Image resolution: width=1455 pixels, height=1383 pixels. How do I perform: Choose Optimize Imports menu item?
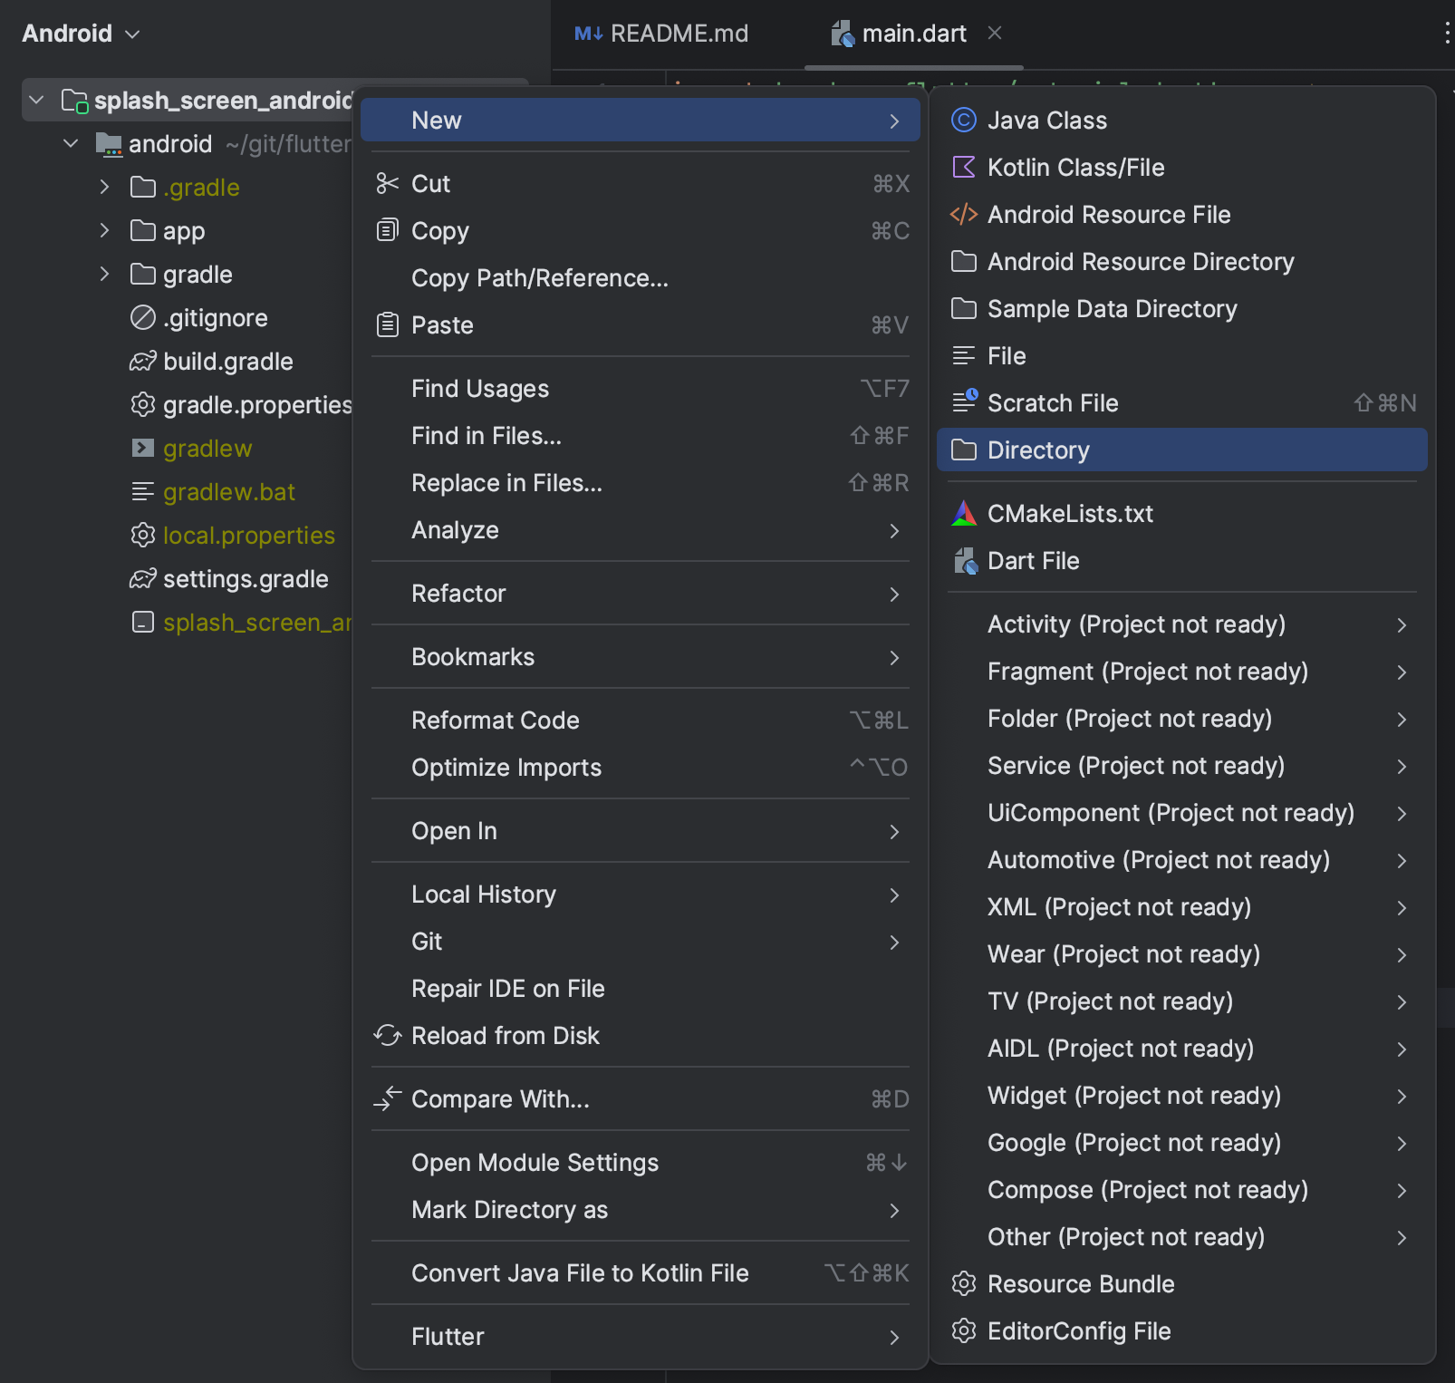click(x=641, y=768)
